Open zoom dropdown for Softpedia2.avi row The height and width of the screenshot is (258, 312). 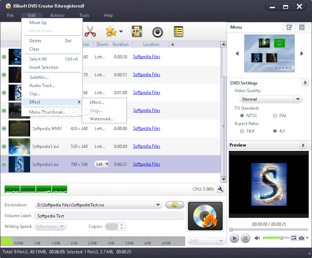point(107,164)
